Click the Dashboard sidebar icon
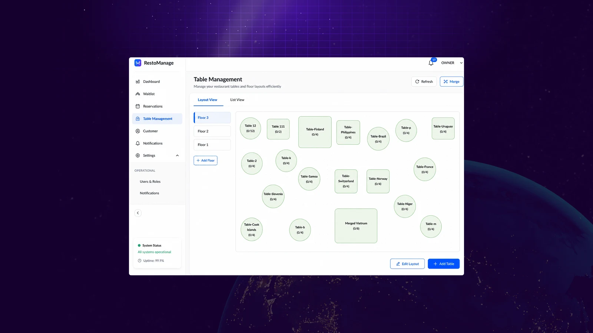 [138, 82]
